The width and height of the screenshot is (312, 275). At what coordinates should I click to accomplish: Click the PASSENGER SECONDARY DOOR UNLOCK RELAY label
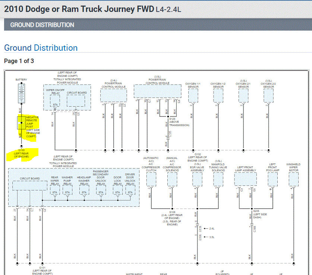(101, 178)
